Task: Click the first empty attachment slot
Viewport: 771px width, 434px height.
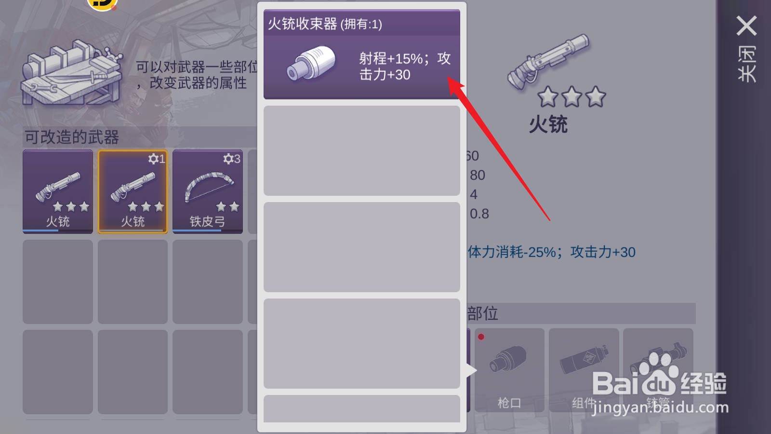Action: pos(362,150)
